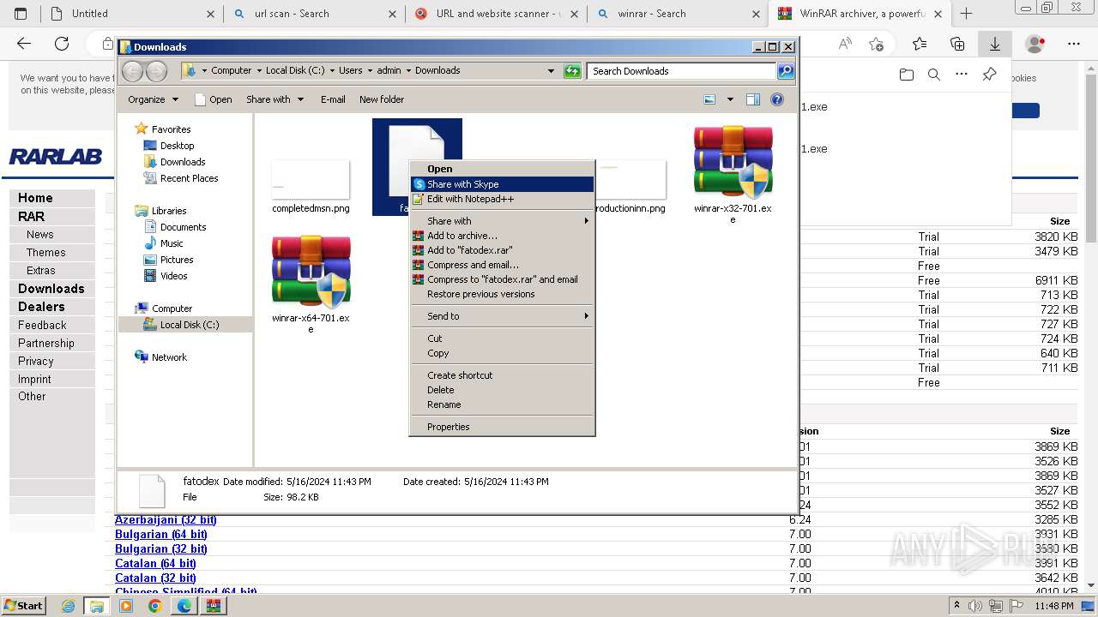The width and height of the screenshot is (1098, 617).
Task: Open Themes link on RARLAB sidebar
Action: [45, 252]
